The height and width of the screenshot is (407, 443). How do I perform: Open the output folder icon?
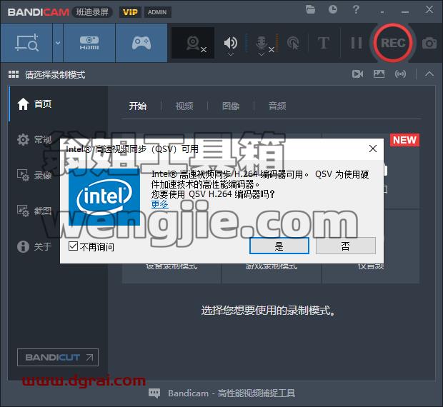click(x=310, y=9)
